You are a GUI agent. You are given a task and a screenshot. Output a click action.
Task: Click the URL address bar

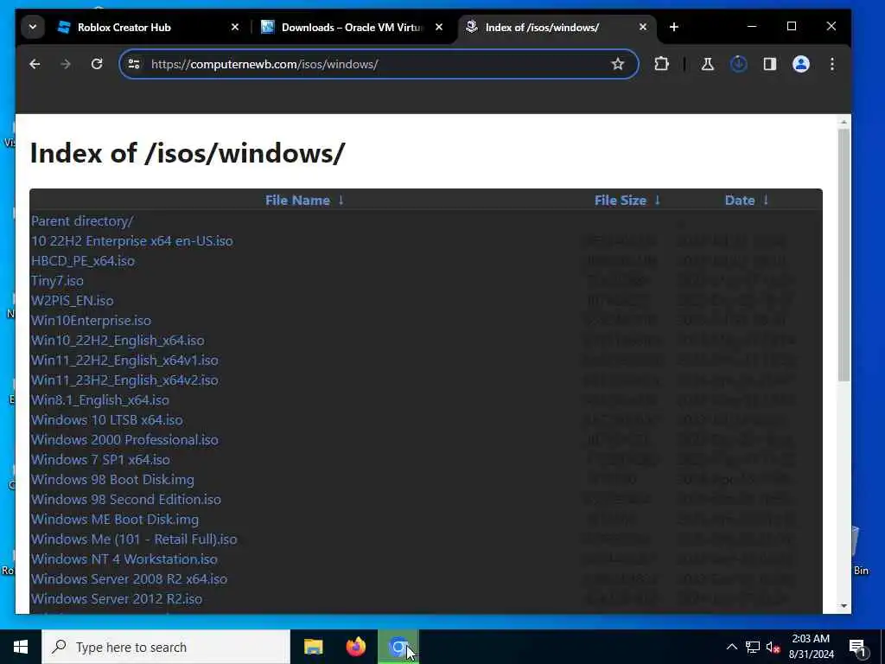379,64
